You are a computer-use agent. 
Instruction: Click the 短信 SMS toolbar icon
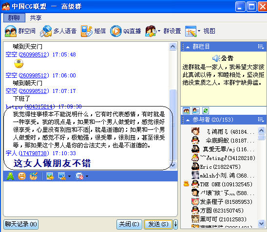pos(87,31)
